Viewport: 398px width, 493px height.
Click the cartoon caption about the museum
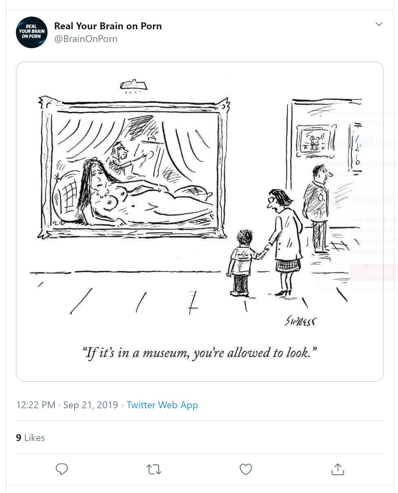pos(200,353)
